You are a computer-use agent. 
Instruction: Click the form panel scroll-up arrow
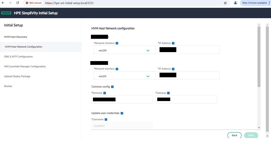[259, 25]
